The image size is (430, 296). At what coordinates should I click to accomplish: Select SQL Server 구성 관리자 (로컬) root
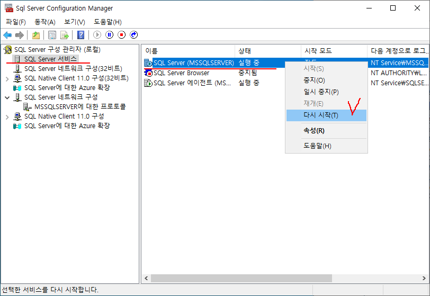pyautogui.click(x=57, y=50)
